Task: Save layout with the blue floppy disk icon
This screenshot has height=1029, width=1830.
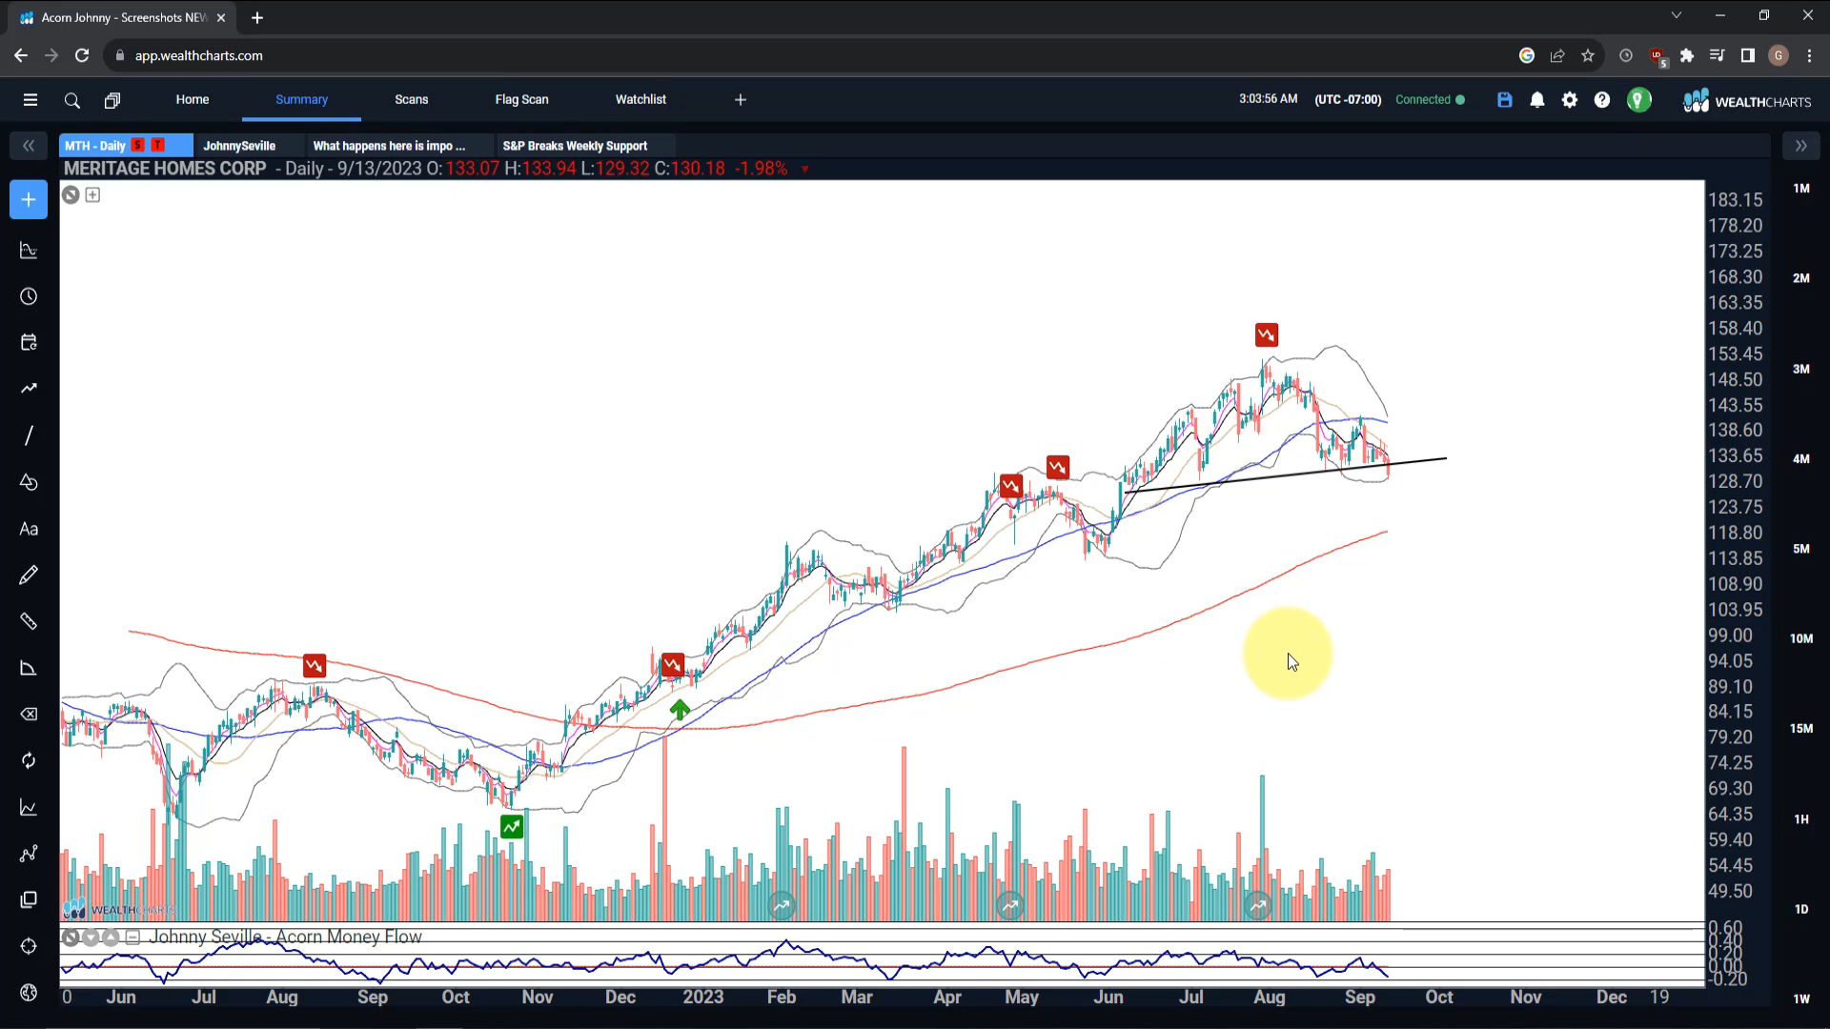Action: pos(1505,100)
